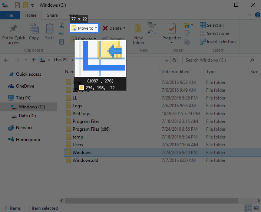Select Network in navigation pane
This screenshot has width=261, height=212.
24,128
